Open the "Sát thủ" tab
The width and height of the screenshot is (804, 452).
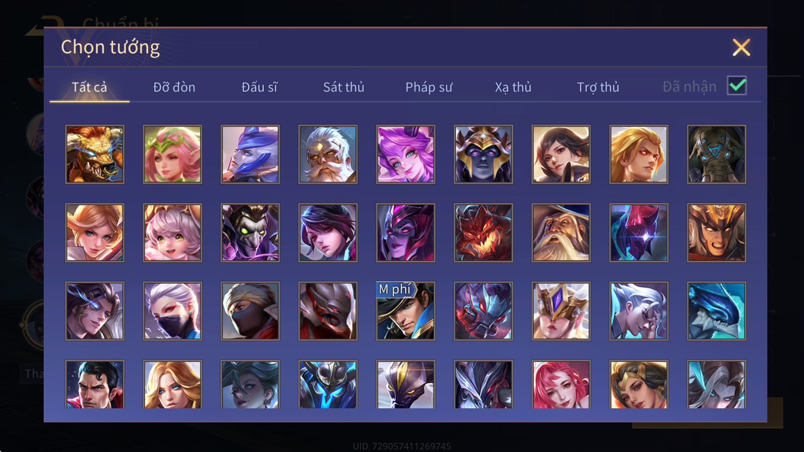(344, 87)
